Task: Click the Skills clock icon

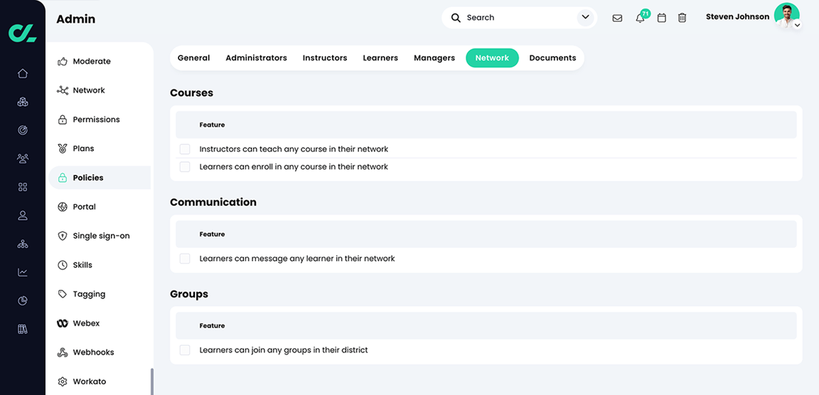Action: point(63,265)
